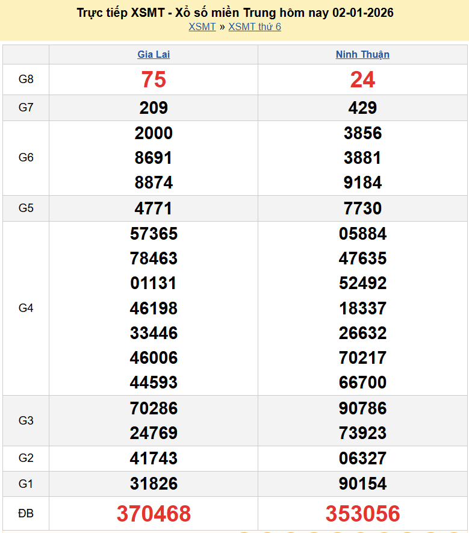
Task: Click the ĐB row label
Action: 26,513
